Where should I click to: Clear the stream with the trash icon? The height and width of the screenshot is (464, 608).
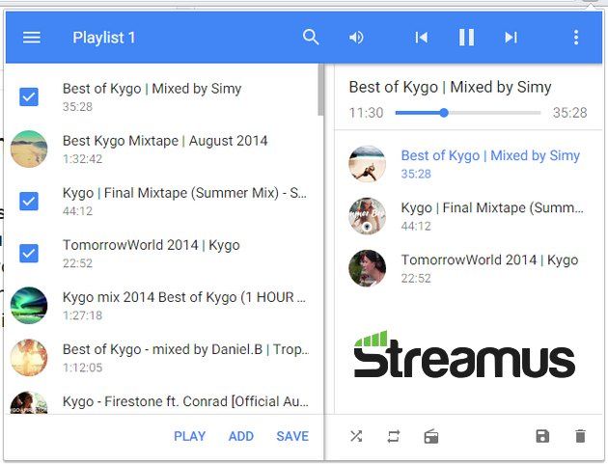pyautogui.click(x=580, y=436)
